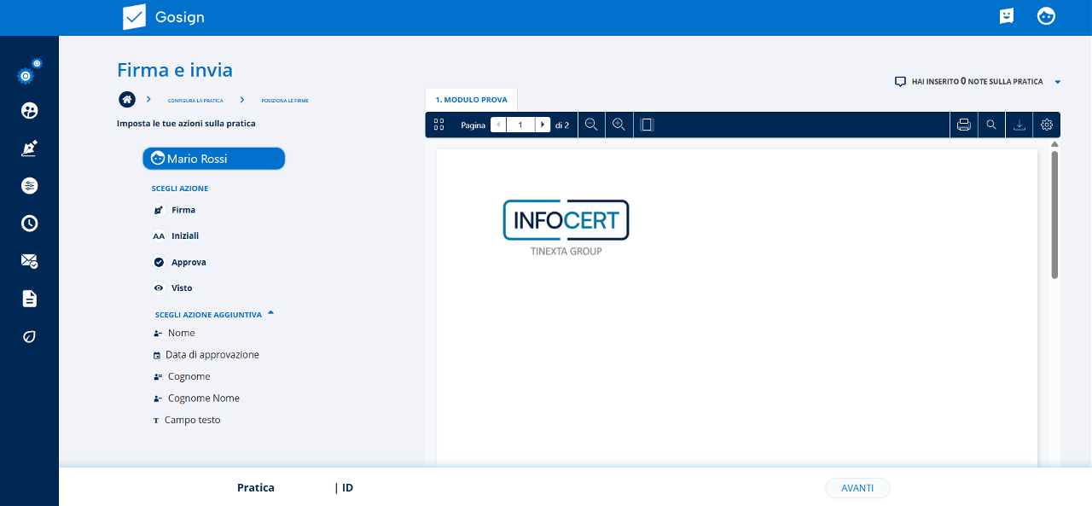Select Mario Rossi signer button
Viewport: 1092px width, 506px height.
click(x=213, y=159)
